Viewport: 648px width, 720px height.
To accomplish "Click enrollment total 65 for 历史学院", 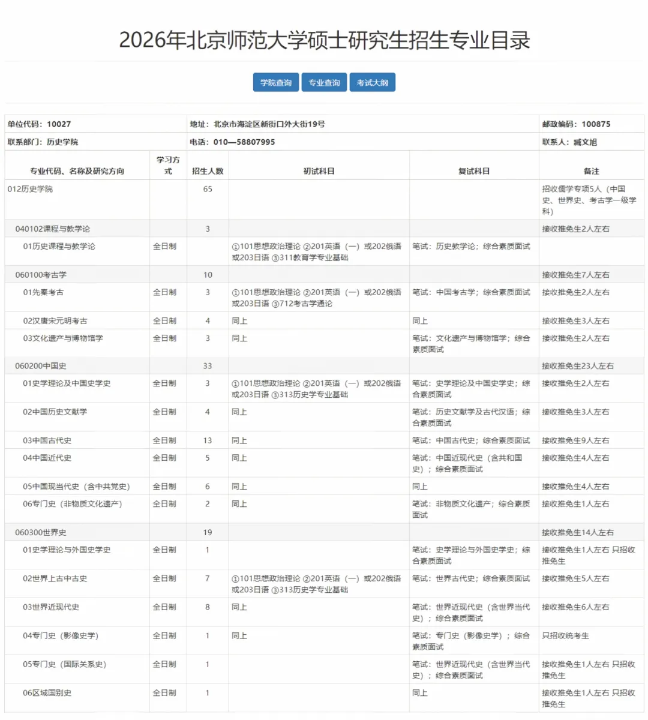I will click(x=208, y=189).
